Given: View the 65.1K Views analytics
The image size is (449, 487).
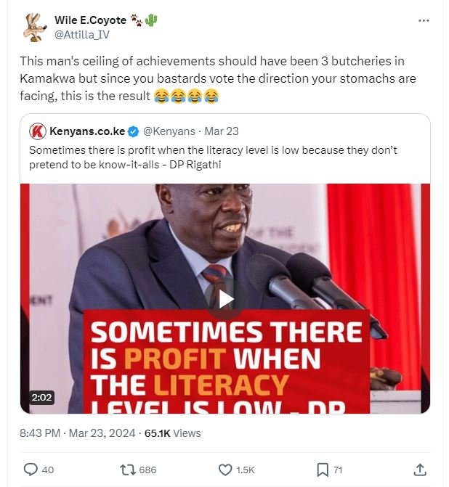Looking at the screenshot, I should 172,433.
